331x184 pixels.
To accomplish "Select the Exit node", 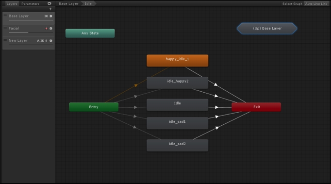I will [256, 107].
